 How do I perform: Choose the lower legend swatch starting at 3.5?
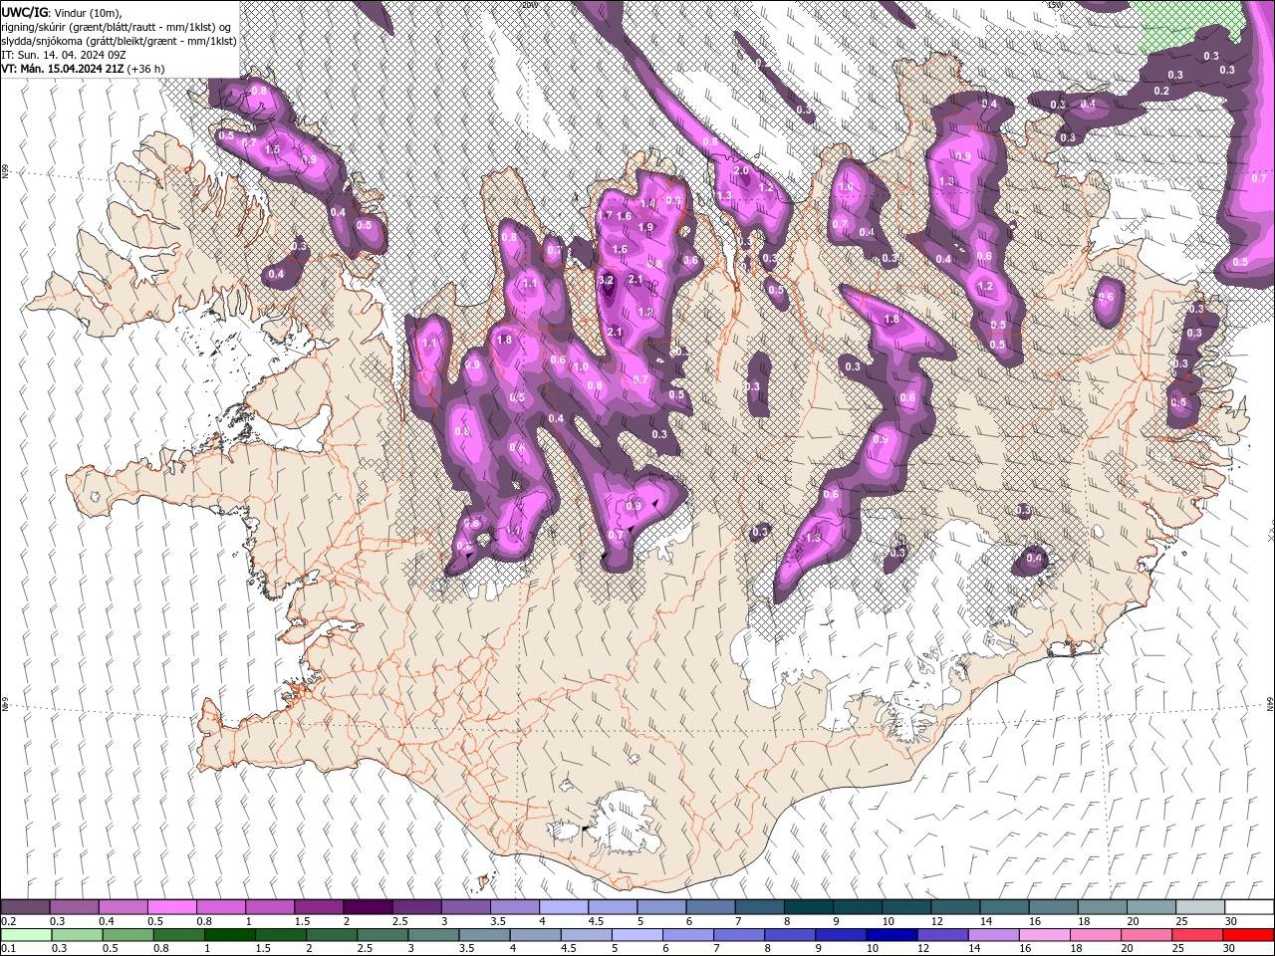(x=484, y=935)
